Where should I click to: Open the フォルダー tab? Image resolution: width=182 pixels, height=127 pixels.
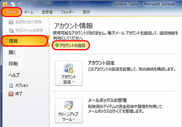coord(68,12)
